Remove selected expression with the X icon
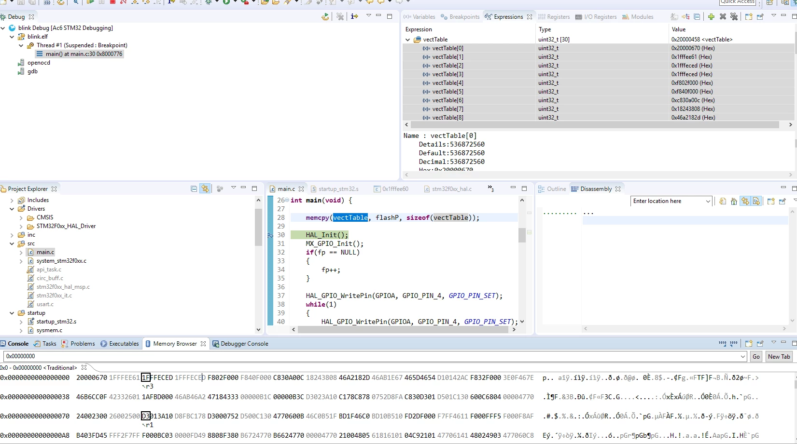The height and width of the screenshot is (444, 797). tap(723, 16)
